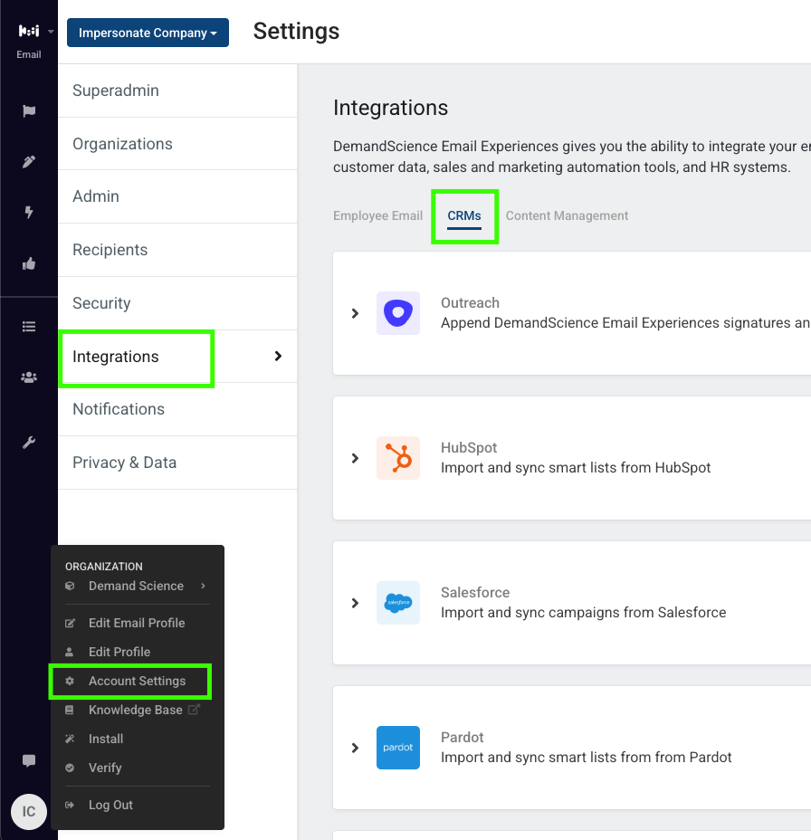Click the Email label under the logo
Viewport: 811px width, 840px height.
tap(29, 54)
